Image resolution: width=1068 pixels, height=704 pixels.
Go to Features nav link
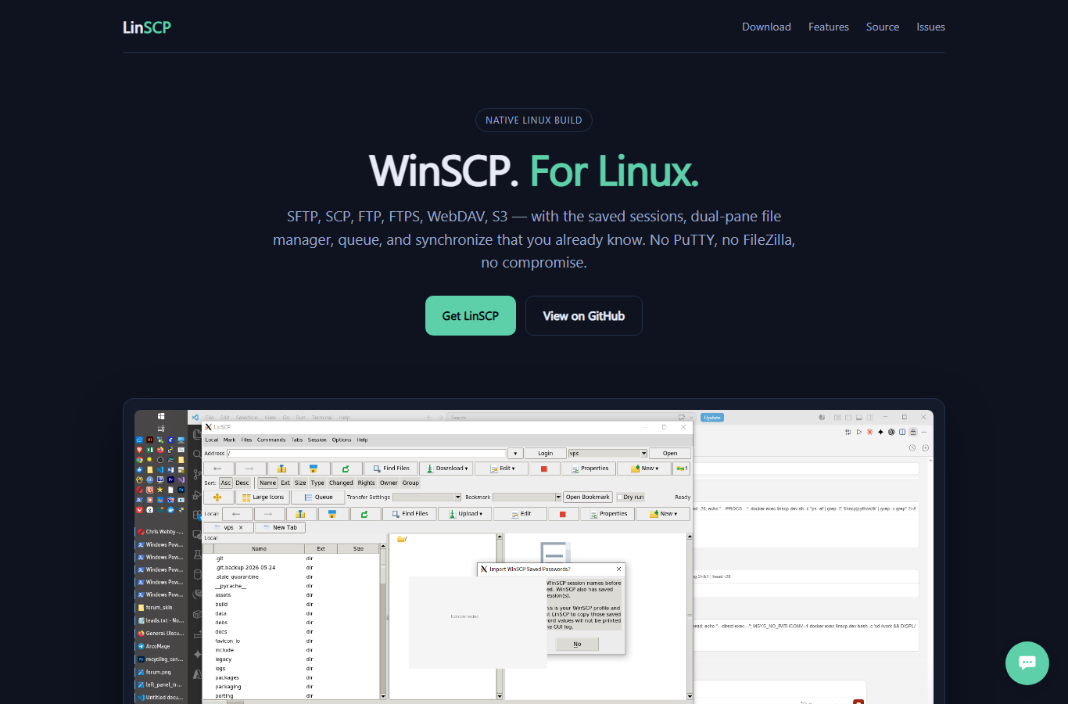(x=829, y=27)
